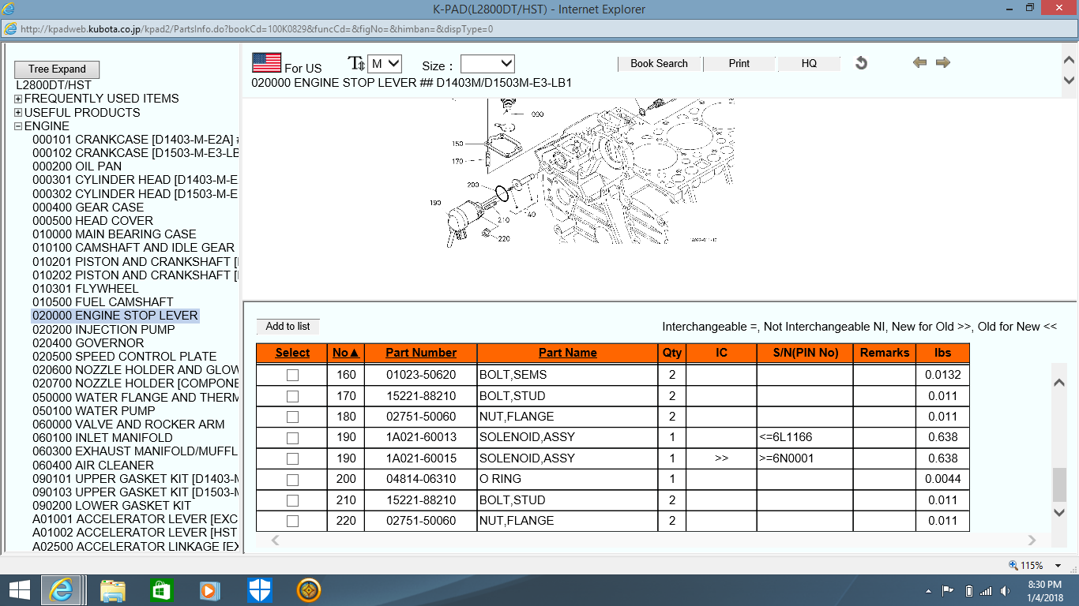Sort table by Part Name header
The image size is (1079, 606).
point(567,353)
